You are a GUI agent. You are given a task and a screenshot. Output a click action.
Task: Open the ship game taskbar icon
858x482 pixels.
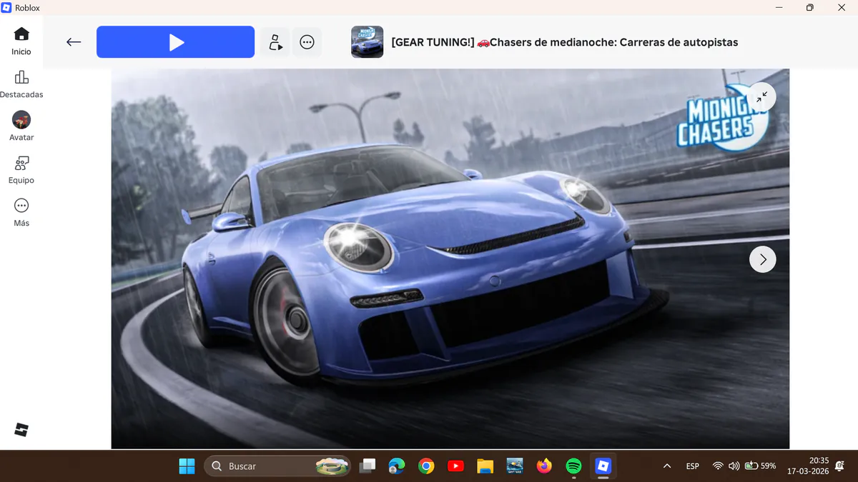(x=515, y=466)
